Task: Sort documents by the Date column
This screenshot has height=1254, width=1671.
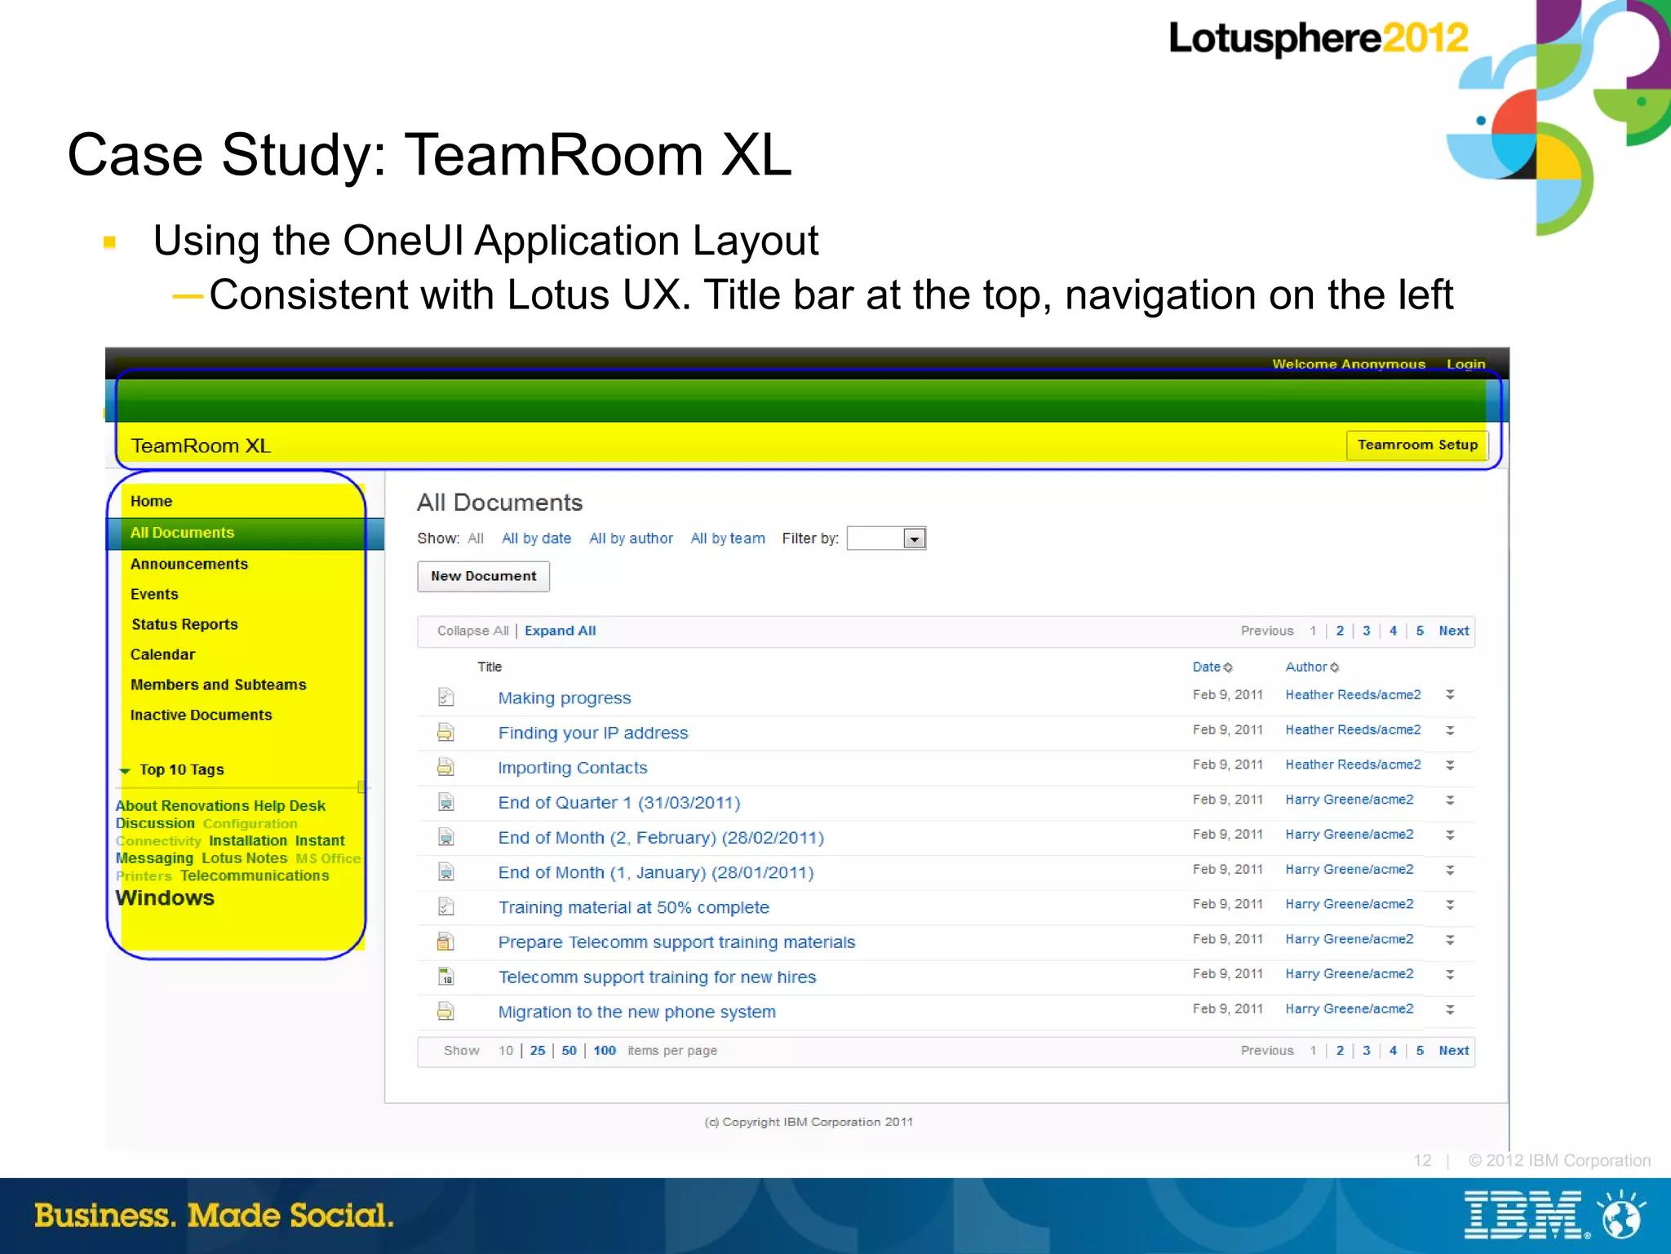Action: pos(1212,667)
